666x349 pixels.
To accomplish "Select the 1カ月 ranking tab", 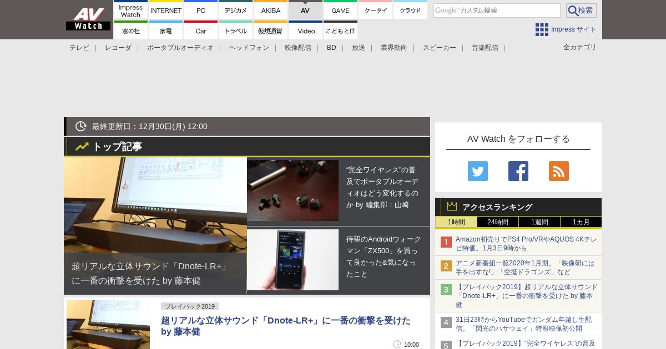I will tap(581, 222).
